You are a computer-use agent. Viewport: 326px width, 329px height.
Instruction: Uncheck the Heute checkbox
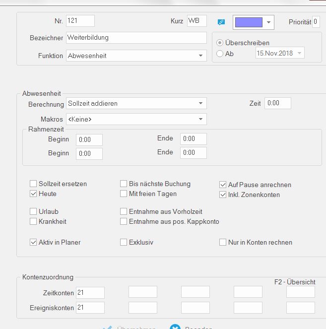(x=34, y=194)
